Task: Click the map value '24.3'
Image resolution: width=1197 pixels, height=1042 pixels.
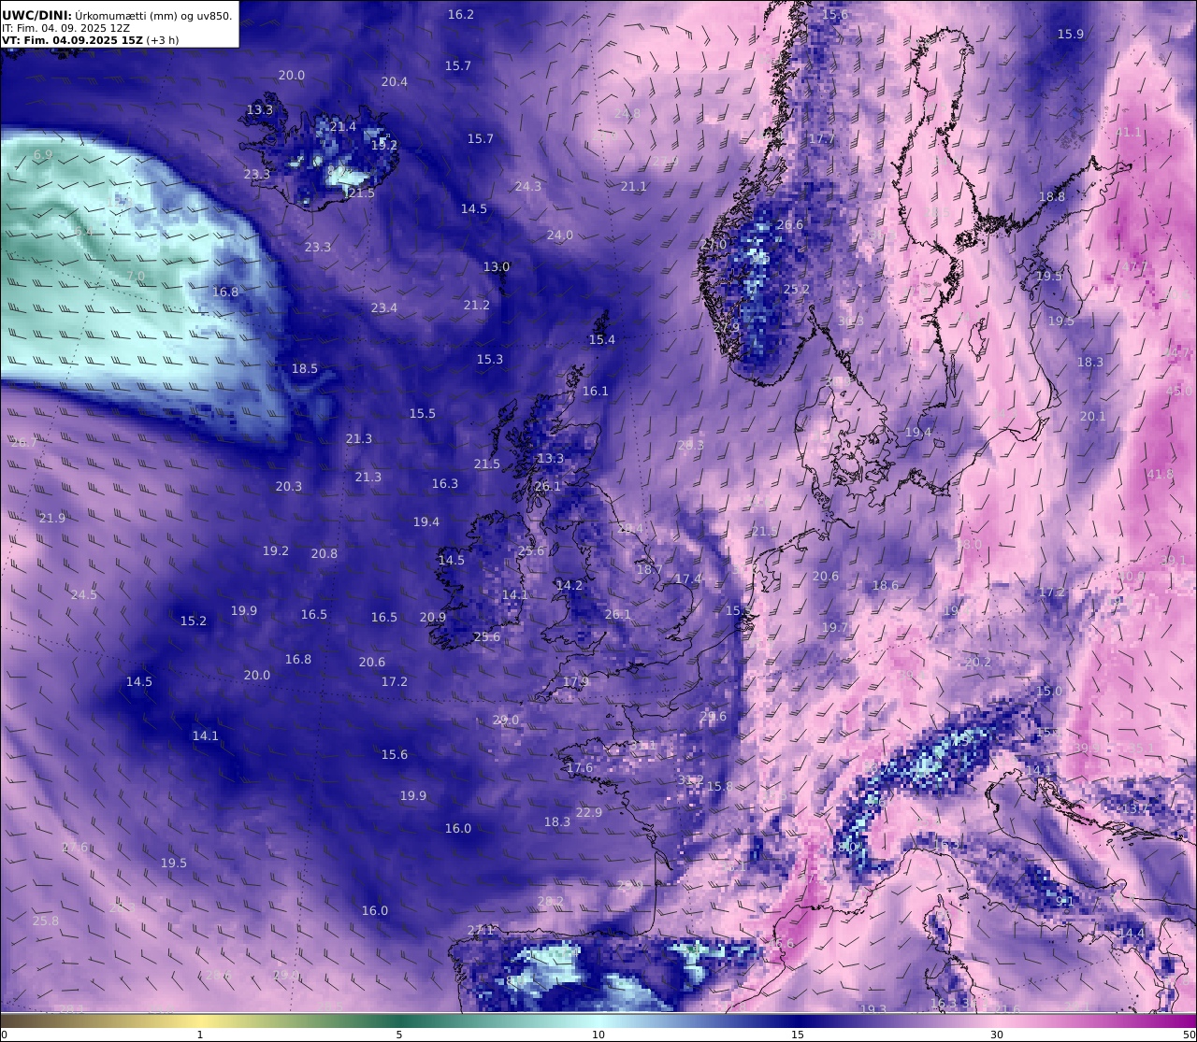Action: pos(528,186)
